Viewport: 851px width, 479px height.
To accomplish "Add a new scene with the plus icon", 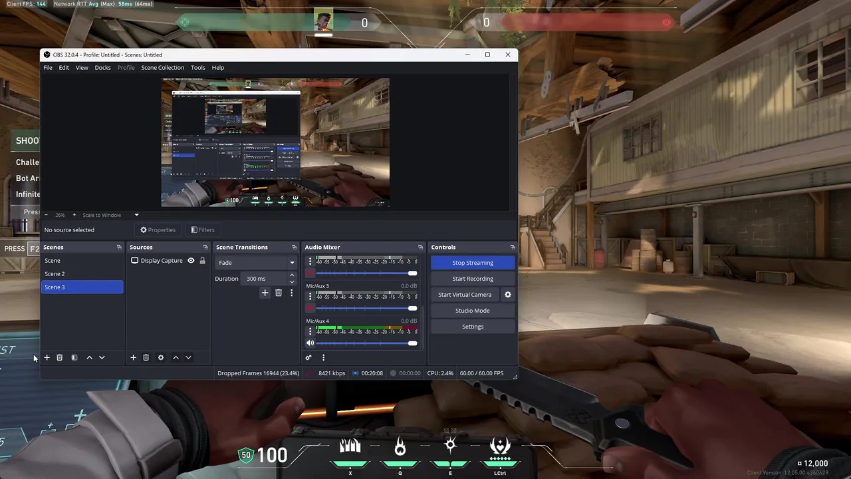I will [47, 357].
